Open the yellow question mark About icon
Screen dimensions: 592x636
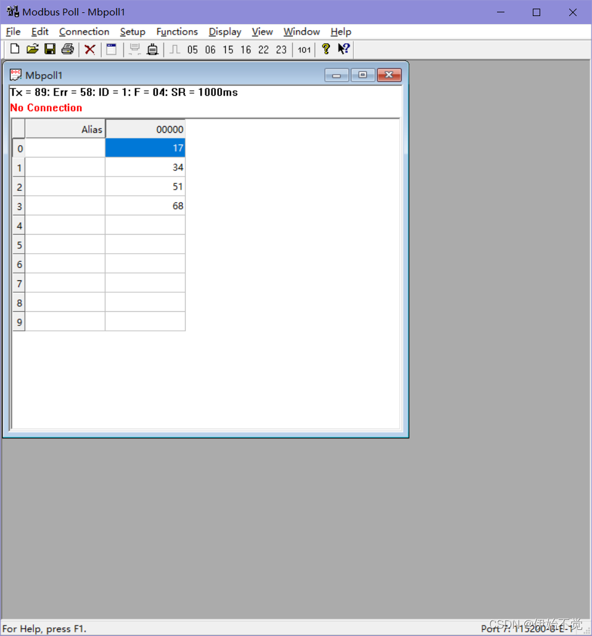tap(326, 49)
